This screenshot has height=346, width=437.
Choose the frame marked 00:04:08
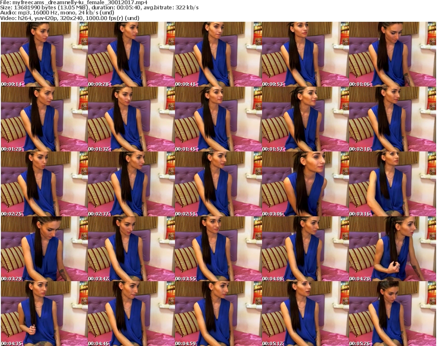(305, 249)
